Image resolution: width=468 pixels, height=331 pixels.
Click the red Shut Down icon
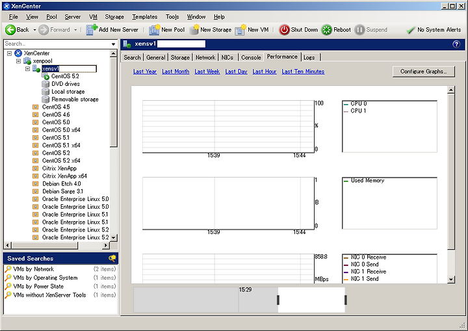(284, 29)
